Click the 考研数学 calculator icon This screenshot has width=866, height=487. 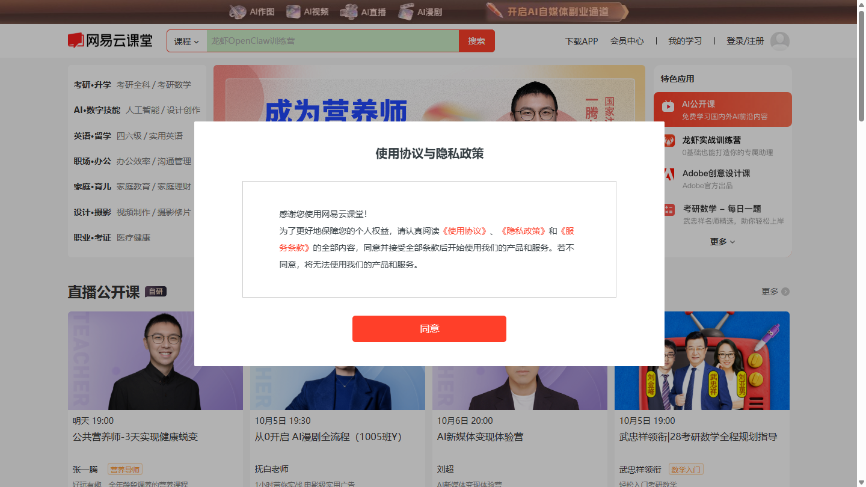(669, 209)
